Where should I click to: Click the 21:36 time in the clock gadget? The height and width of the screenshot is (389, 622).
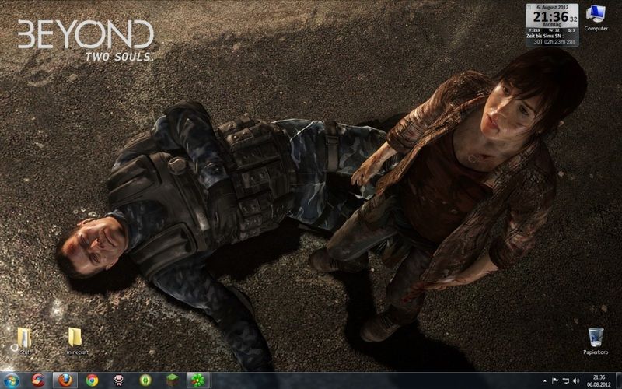[x=550, y=17]
